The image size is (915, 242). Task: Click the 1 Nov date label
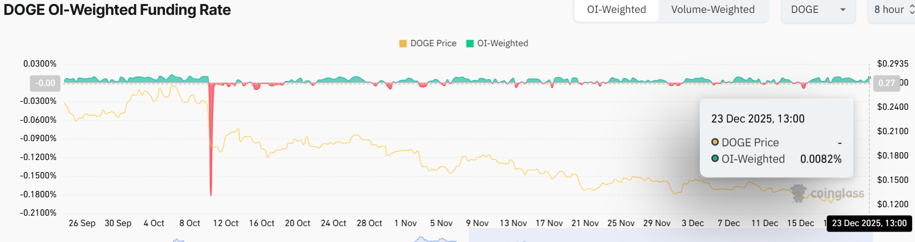click(405, 224)
